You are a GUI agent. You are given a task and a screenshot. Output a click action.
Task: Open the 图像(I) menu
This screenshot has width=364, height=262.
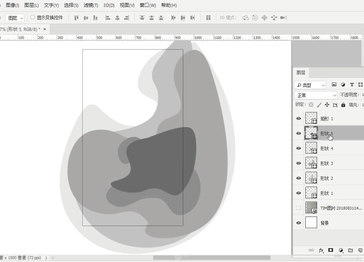pyautogui.click(x=12, y=5)
